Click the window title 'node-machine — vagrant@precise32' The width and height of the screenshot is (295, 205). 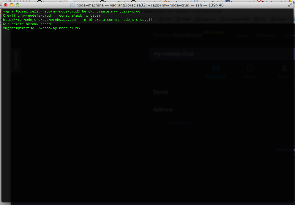pyautogui.click(x=111, y=5)
